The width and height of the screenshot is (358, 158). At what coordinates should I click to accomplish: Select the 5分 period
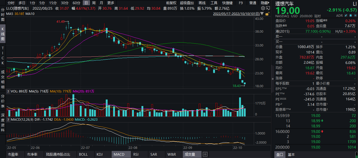[42, 3]
